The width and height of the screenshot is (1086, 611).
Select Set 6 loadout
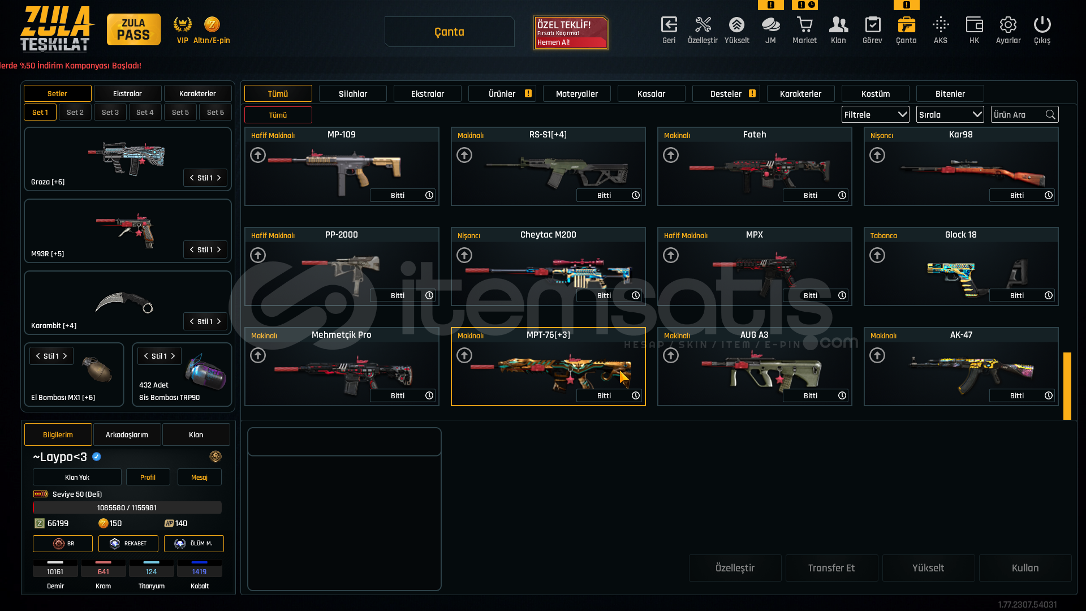point(216,112)
